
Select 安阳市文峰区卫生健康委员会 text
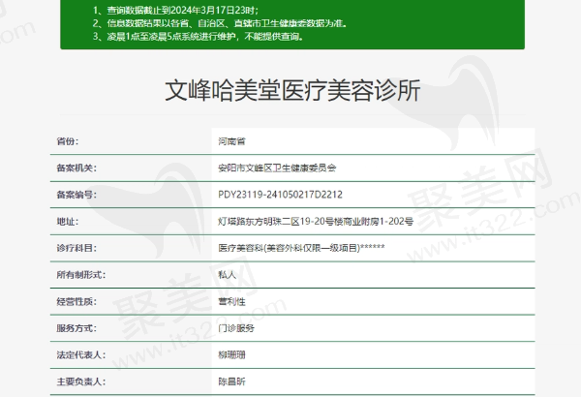coord(277,168)
